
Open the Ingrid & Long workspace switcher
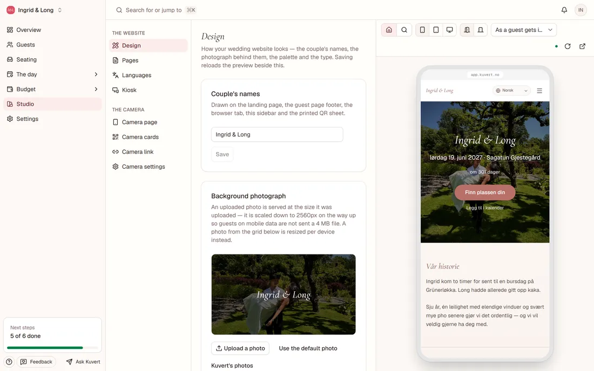point(34,10)
